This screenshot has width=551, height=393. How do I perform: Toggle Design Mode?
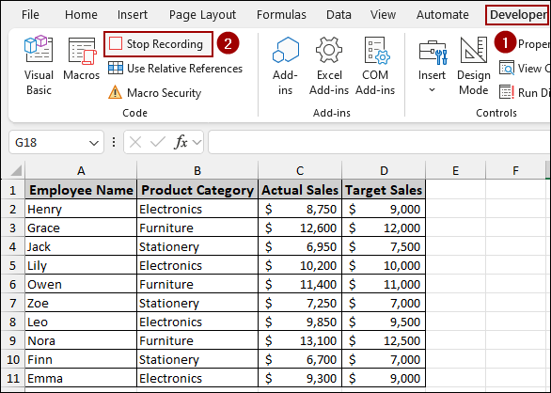point(473,65)
